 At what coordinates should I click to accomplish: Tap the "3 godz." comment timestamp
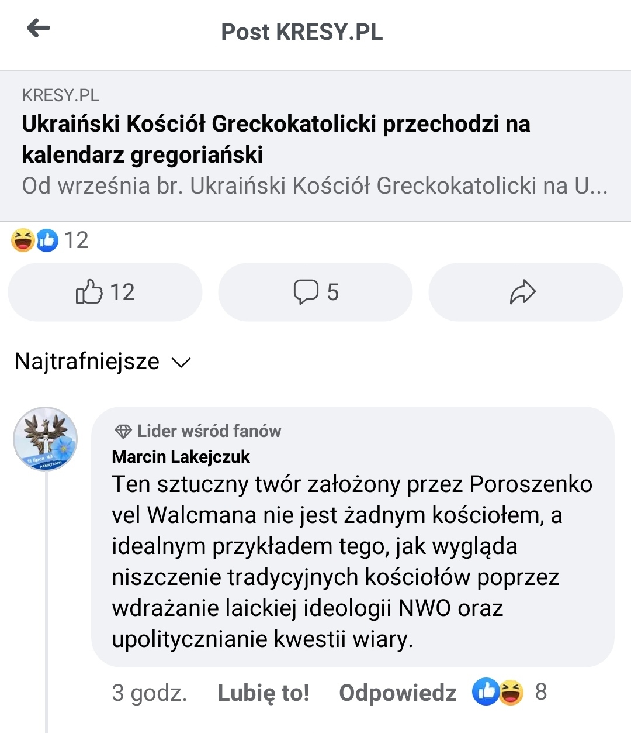150,693
